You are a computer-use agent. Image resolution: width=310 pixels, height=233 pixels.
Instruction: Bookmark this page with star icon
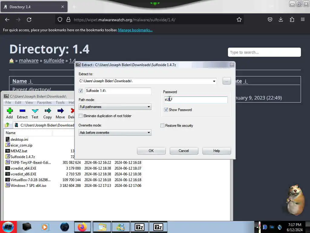coord(239,19)
